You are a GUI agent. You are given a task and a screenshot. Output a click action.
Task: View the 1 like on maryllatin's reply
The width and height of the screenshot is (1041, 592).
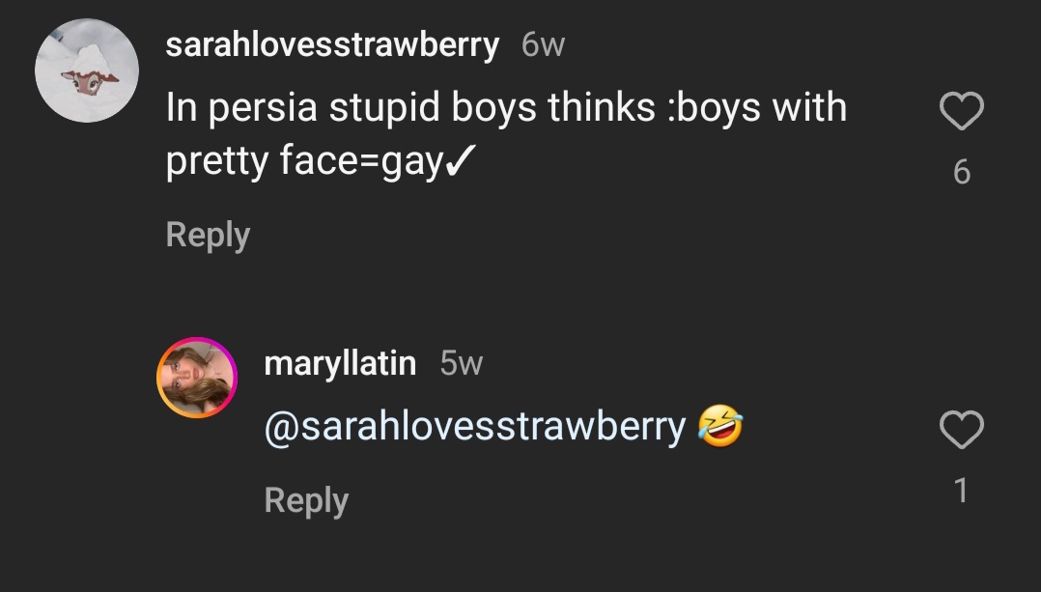(x=961, y=491)
